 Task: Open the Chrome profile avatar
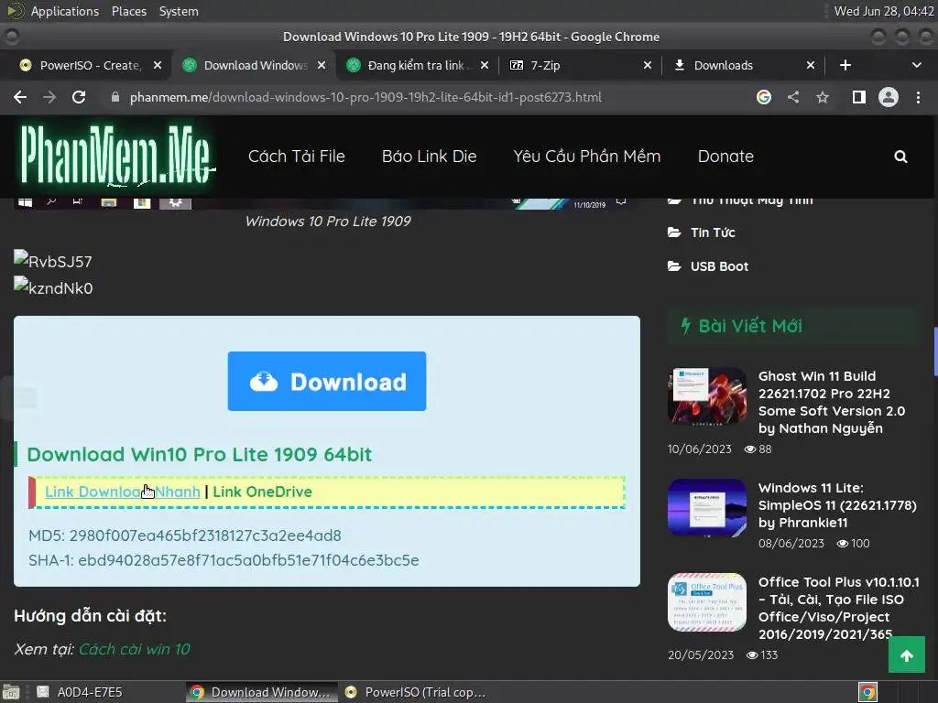pos(889,97)
